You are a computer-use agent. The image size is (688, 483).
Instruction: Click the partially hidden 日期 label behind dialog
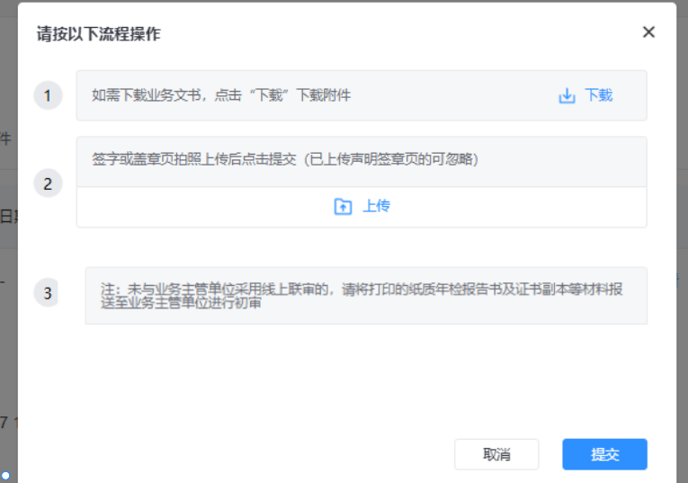point(8,216)
